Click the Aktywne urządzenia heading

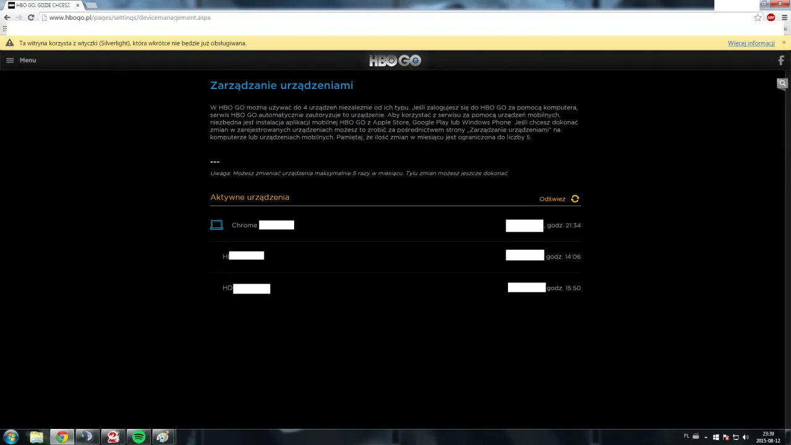click(x=250, y=197)
